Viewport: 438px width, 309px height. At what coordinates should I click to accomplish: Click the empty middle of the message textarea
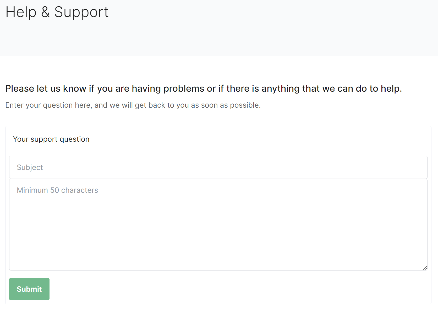(x=218, y=230)
